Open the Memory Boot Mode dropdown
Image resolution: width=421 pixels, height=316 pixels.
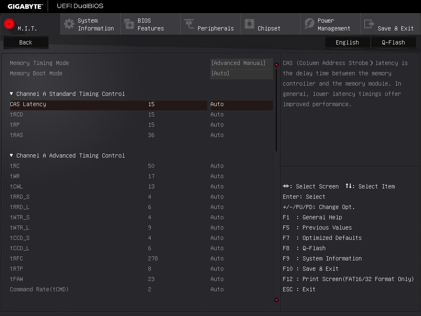(241, 73)
